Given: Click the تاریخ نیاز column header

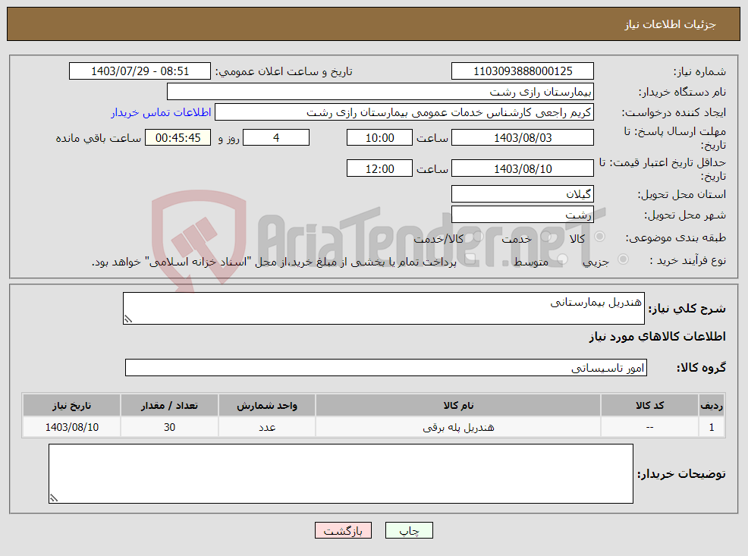Looking at the screenshot, I should coord(71,405).
